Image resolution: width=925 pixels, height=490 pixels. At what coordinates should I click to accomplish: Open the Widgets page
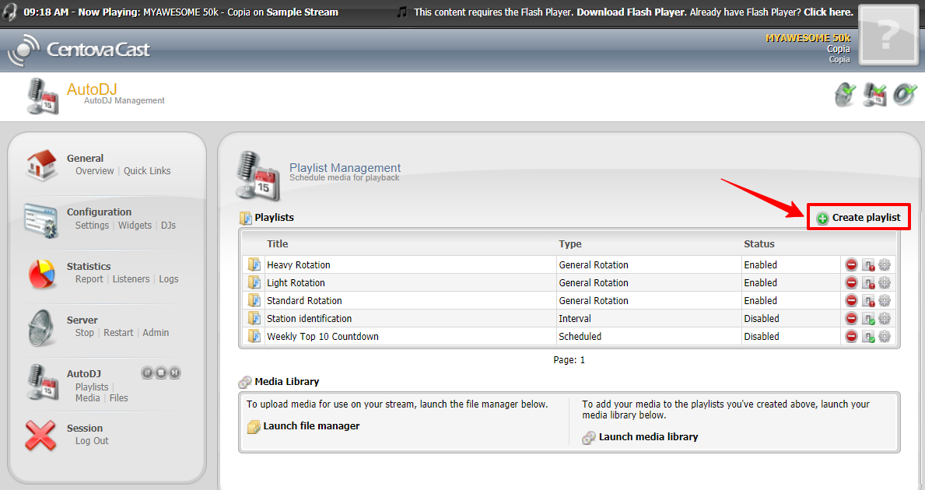coord(135,226)
